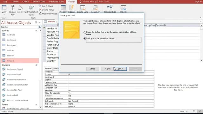Viewport: 203px width, 114px height.
Task: Open the Employees table
Action: [x=11, y=45]
